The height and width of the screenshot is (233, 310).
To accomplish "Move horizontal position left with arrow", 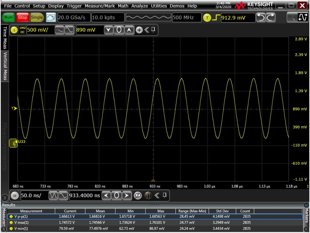I will coord(106,196).
